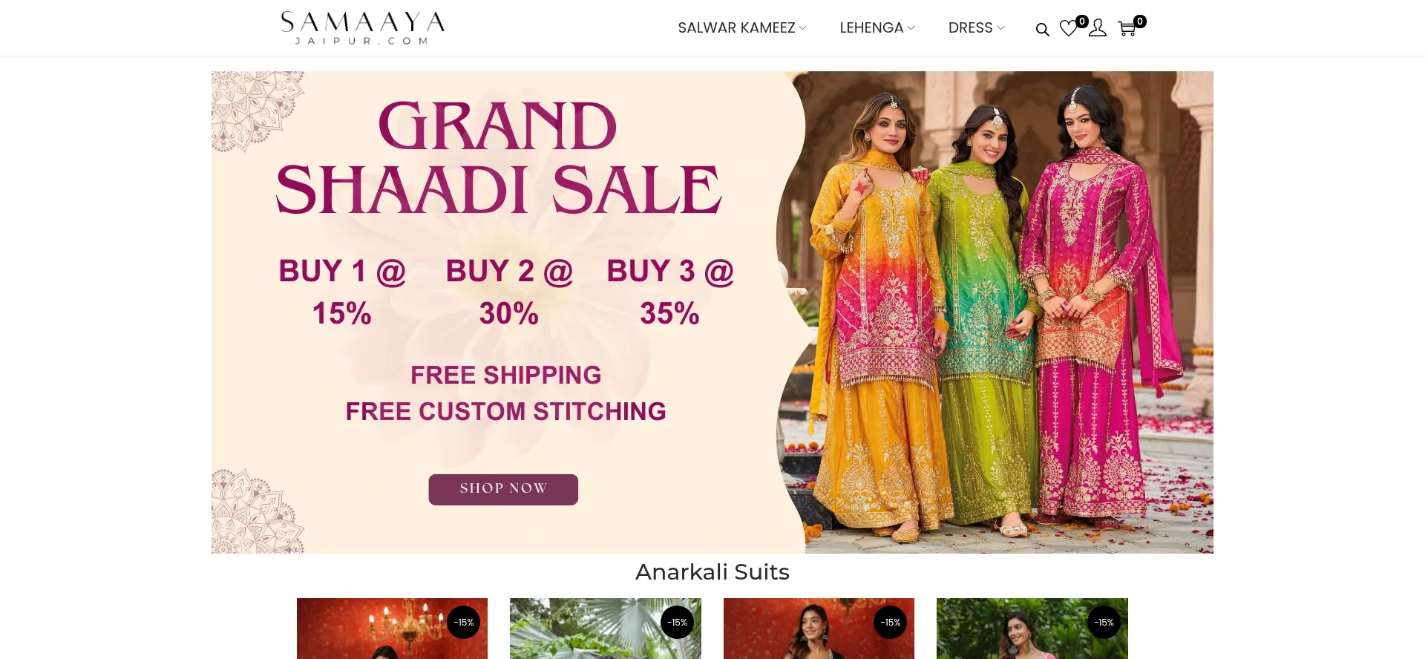Open the search magnifier icon
Image resolution: width=1425 pixels, height=659 pixels.
coord(1042,30)
